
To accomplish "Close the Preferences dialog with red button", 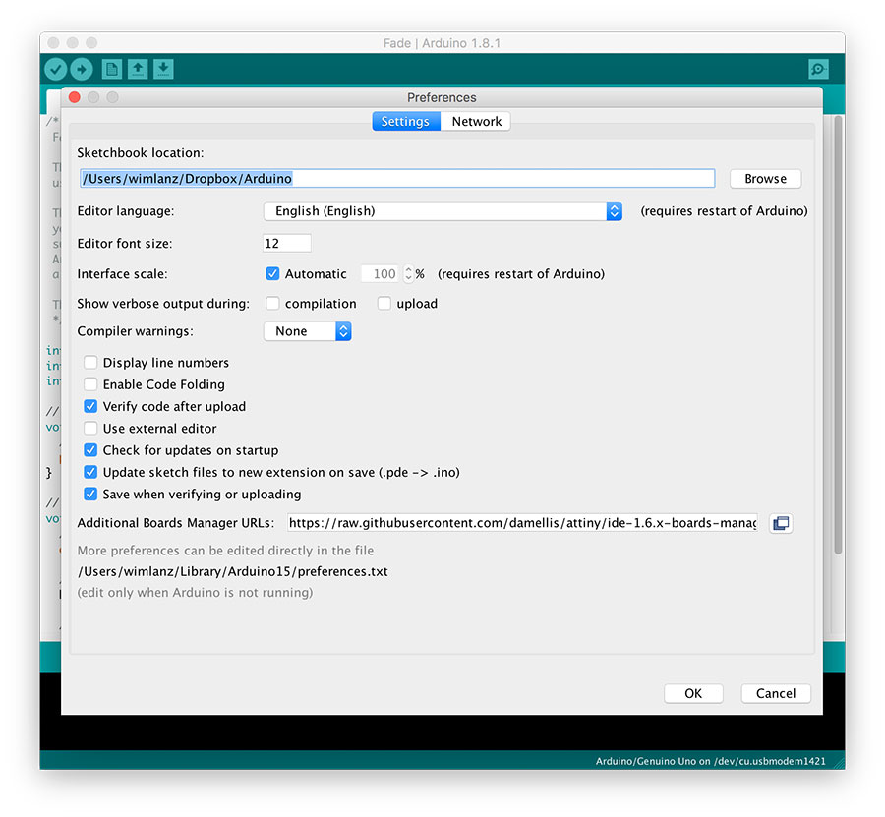I will 75,97.
